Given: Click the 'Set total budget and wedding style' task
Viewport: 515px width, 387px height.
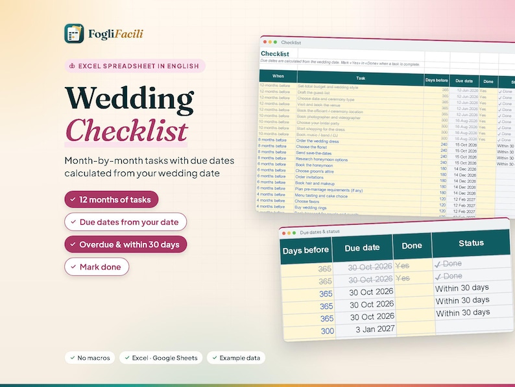Looking at the screenshot, I should pos(328,87).
